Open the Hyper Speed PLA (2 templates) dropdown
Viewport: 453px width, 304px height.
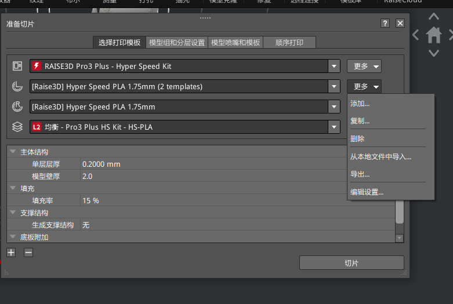(334, 86)
